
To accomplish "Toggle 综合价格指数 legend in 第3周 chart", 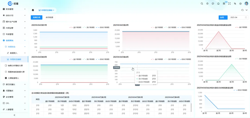I will pyautogui.click(x=103, y=59).
